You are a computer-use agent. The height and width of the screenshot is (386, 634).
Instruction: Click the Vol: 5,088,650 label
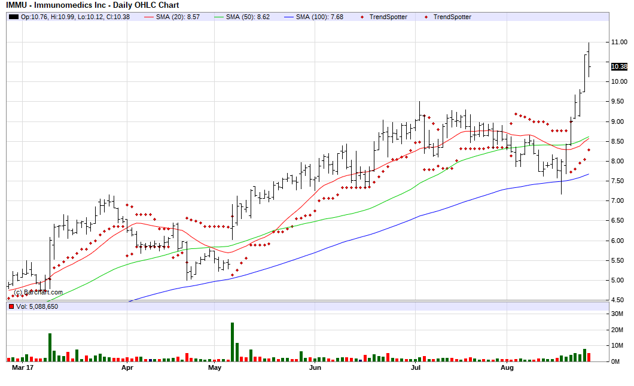coord(37,306)
